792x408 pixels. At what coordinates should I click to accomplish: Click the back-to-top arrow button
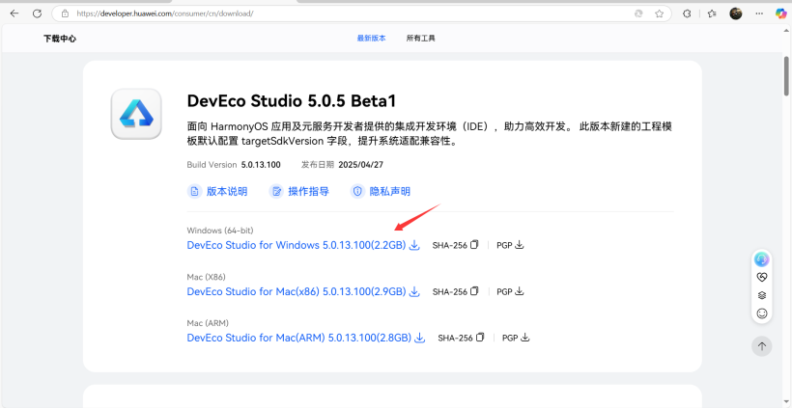762,346
